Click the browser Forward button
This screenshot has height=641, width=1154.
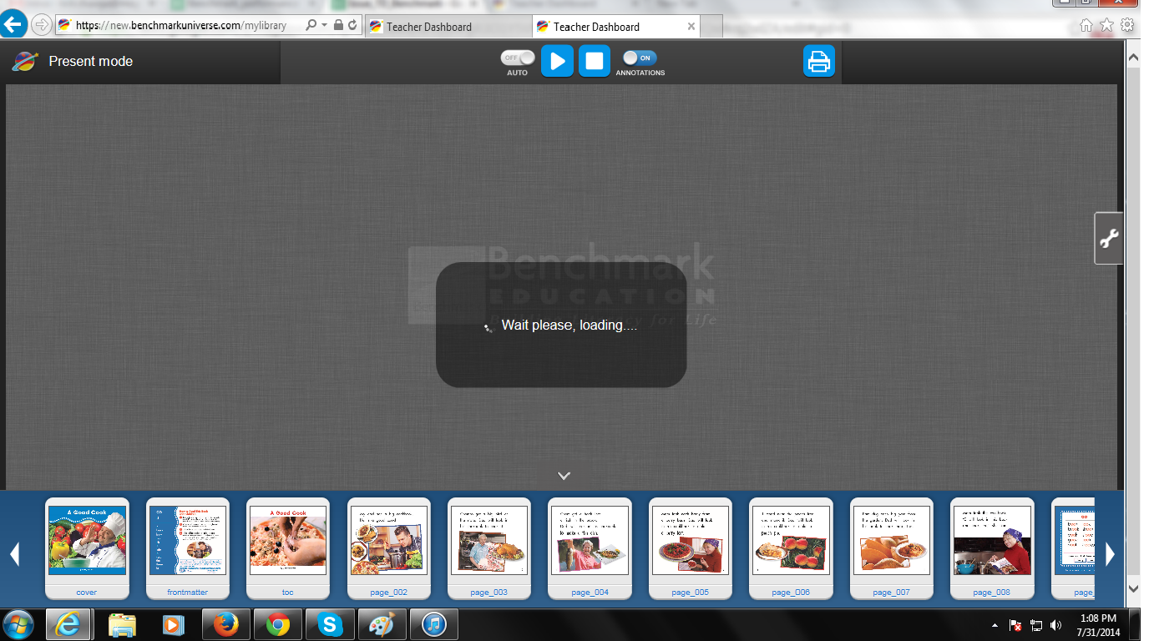[41, 25]
